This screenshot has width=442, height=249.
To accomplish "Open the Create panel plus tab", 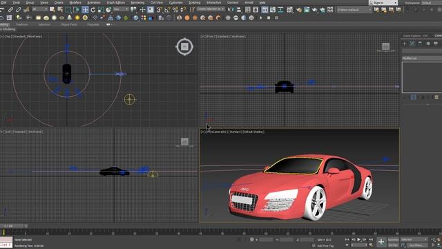I will click(x=405, y=44).
